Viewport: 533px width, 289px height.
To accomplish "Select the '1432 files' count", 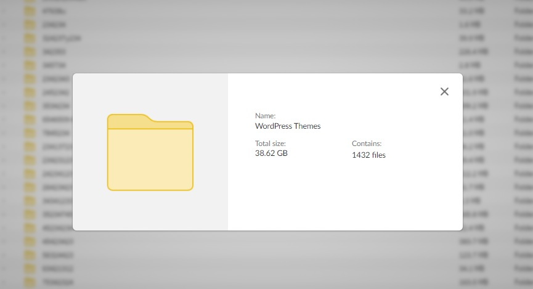I will 368,155.
